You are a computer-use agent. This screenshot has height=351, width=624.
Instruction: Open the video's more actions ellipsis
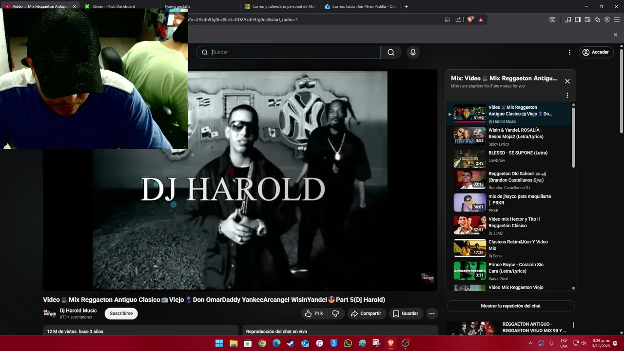click(431, 313)
